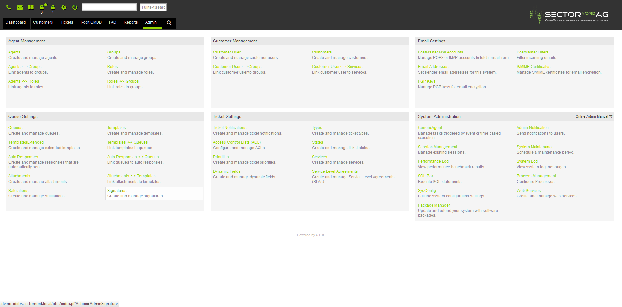The width and height of the screenshot is (622, 307).
Task: Open Access Control Lists (ACL)
Action: click(x=237, y=142)
